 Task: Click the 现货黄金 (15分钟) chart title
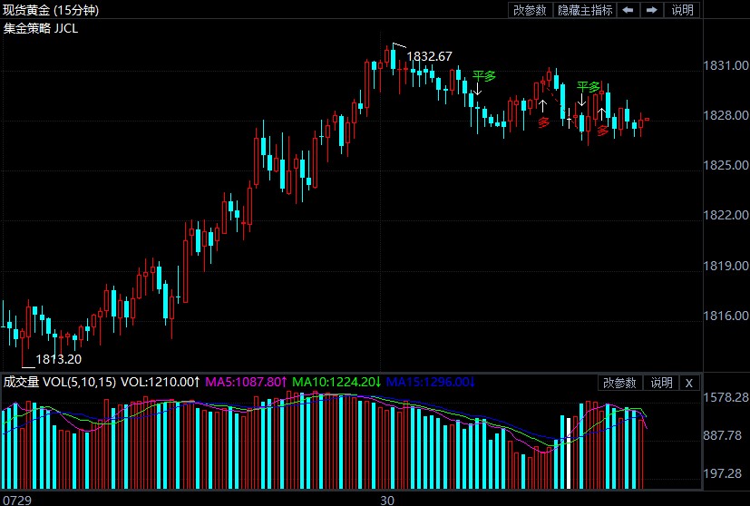pos(51,10)
